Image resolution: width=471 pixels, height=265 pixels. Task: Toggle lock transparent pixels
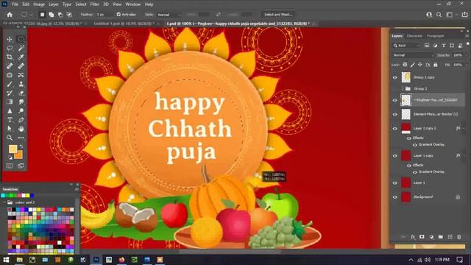(x=405, y=65)
